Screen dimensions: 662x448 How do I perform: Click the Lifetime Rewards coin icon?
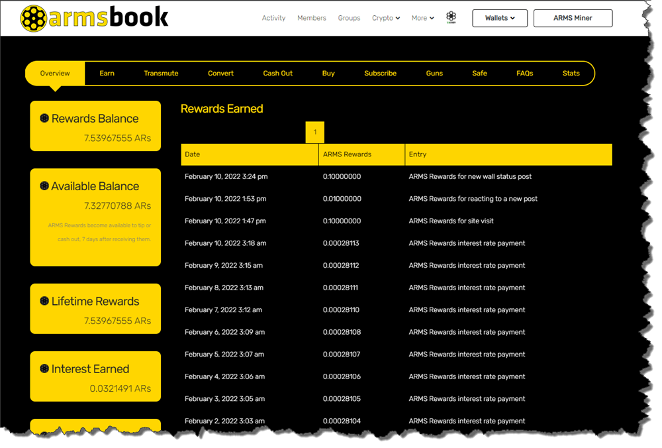(44, 301)
